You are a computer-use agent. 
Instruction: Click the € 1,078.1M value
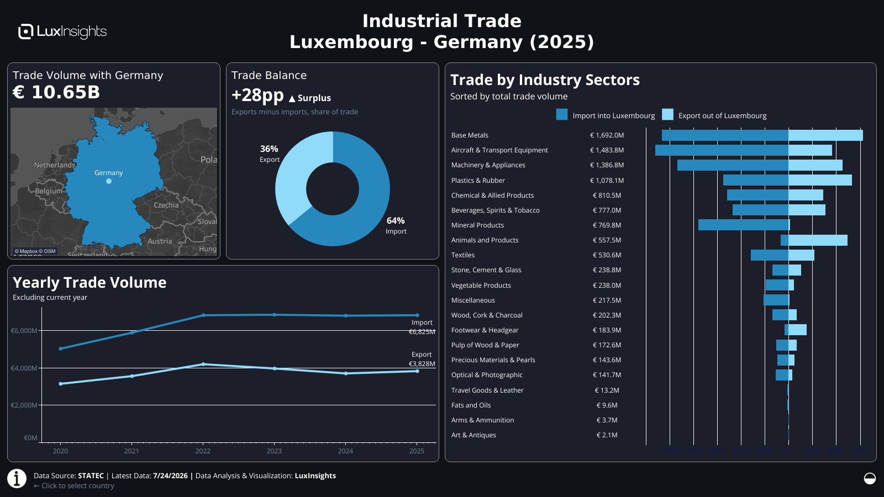point(607,180)
